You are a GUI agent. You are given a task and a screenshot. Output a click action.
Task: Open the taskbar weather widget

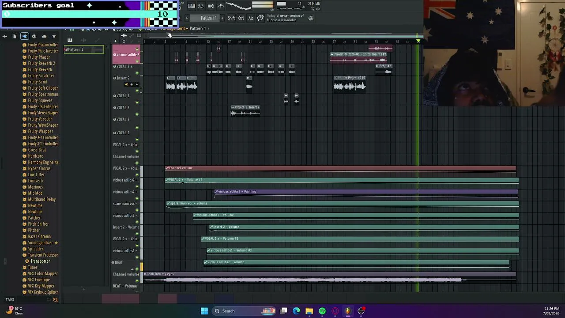point(14,311)
